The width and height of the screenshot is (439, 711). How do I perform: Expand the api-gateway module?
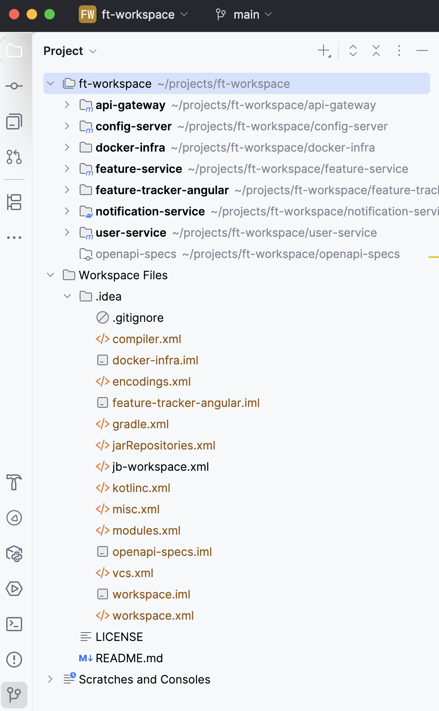67,105
